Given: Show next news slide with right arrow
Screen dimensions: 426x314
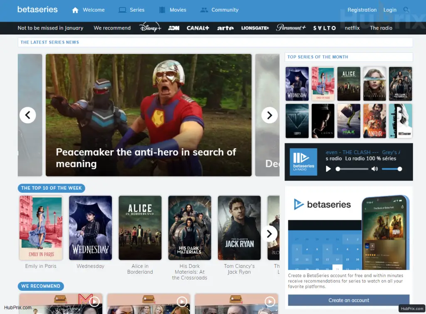Looking at the screenshot, I should pos(270,115).
